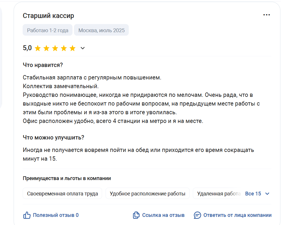Click the fifth rating star
The width and height of the screenshot is (301, 225).
(72, 48)
